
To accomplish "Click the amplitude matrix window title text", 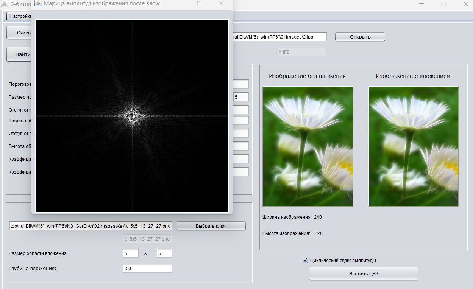I will (x=104, y=3).
